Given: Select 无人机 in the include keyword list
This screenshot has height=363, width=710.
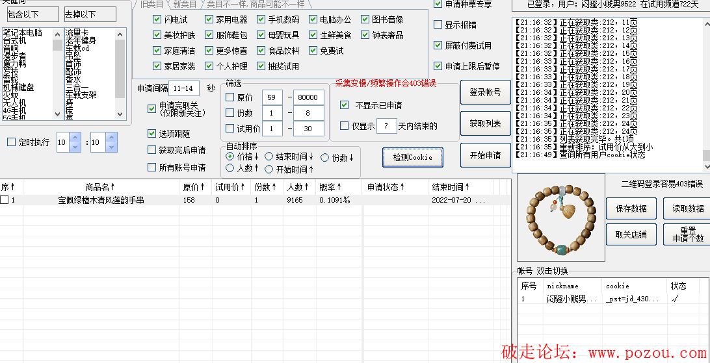Looking at the screenshot, I should click(14, 103).
